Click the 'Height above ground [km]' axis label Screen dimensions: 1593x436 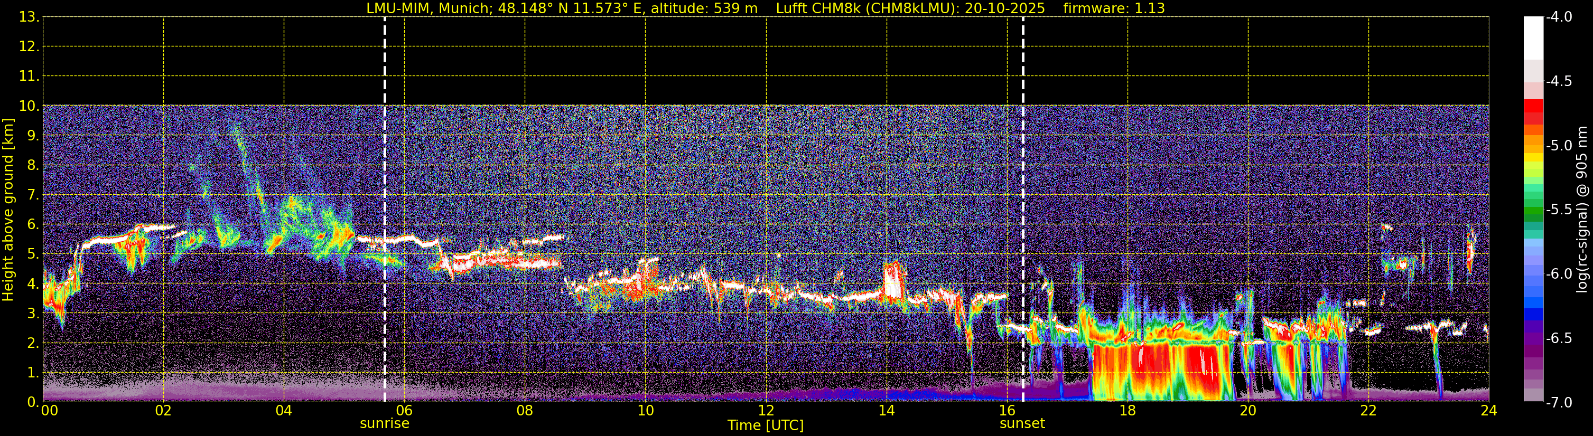[8, 210]
